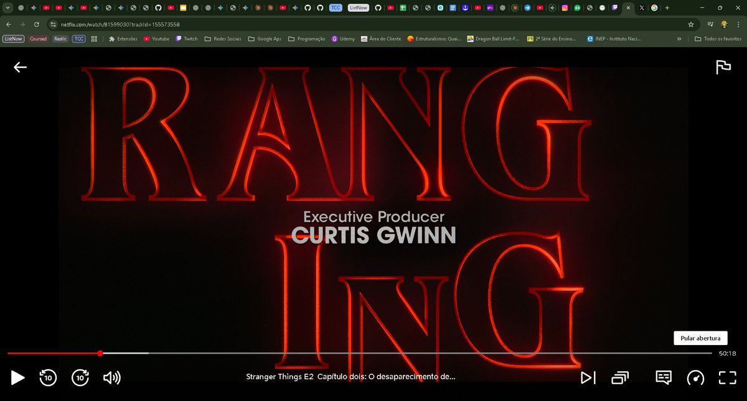
Task: Click the netflix.com address bar URL
Action: click(120, 24)
